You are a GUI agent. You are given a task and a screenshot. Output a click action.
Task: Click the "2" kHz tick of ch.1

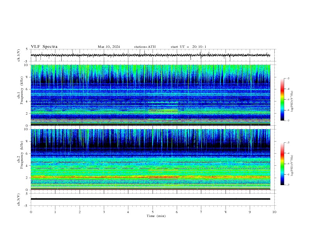[28, 113]
